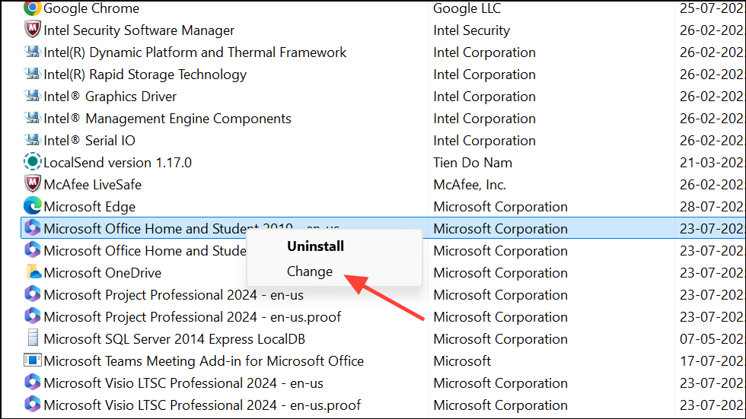Click the Microsoft Edge icon
The width and height of the screenshot is (746, 419).
tap(32, 207)
